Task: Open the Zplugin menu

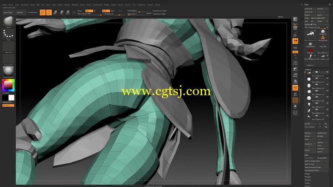Action: click(150, 5)
